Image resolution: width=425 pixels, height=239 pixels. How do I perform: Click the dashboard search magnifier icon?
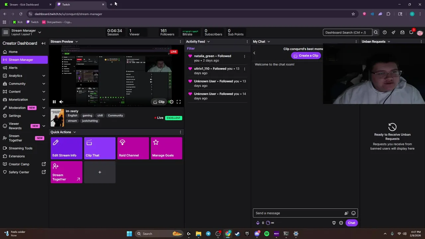click(x=376, y=33)
